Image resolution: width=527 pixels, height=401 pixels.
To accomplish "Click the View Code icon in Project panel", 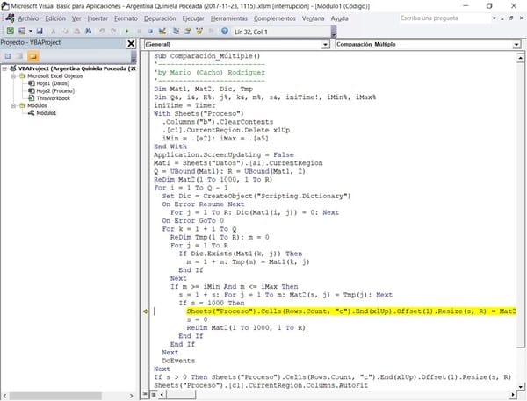I will pos(7,54).
